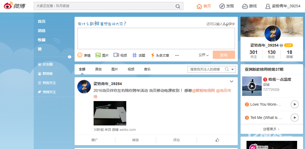Click the post author's avatar
The height and width of the screenshot is (149, 305).
pos(84,87)
